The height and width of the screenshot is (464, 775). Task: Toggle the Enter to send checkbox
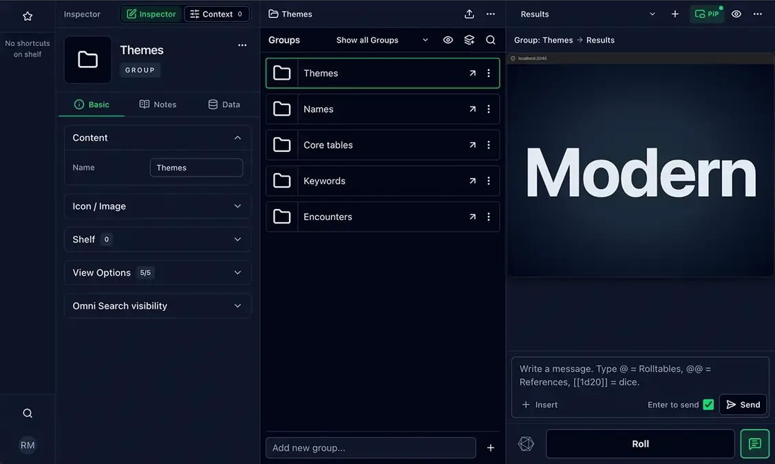[x=708, y=405]
